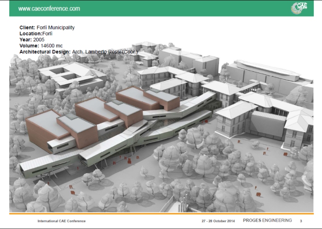Select the Client: Forlì Municipality text line
The height and width of the screenshot is (229, 322).
(x=47, y=28)
